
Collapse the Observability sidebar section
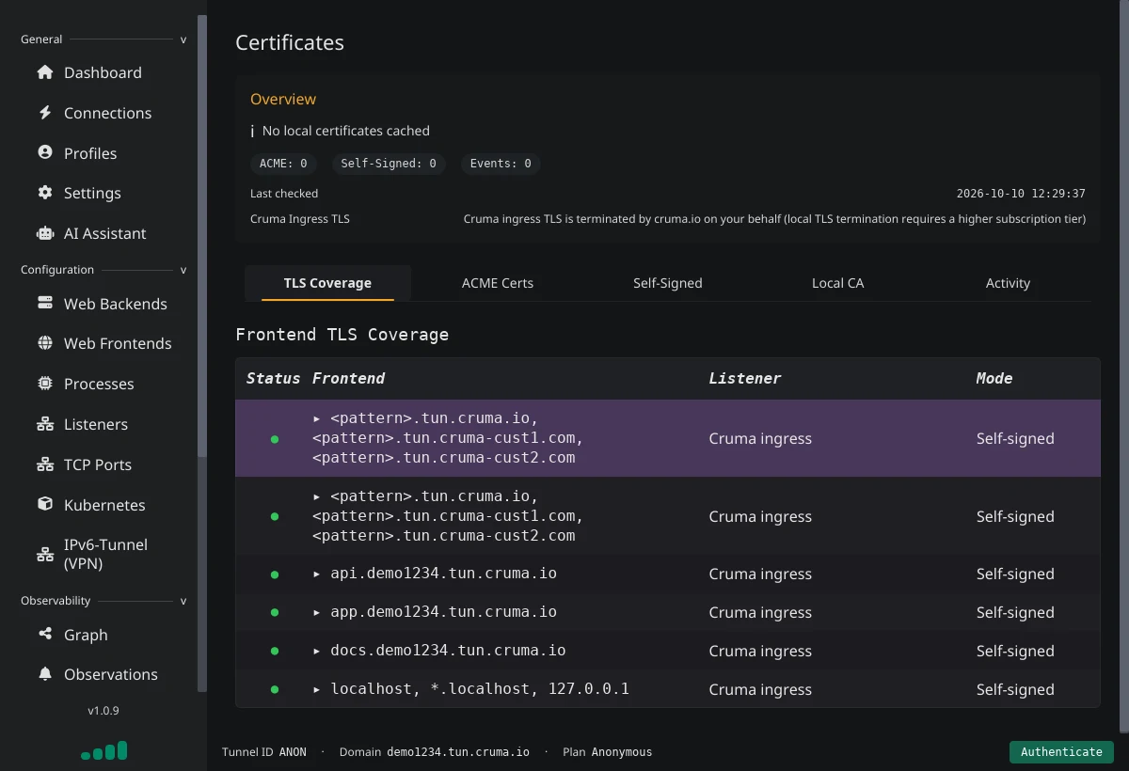click(x=183, y=601)
